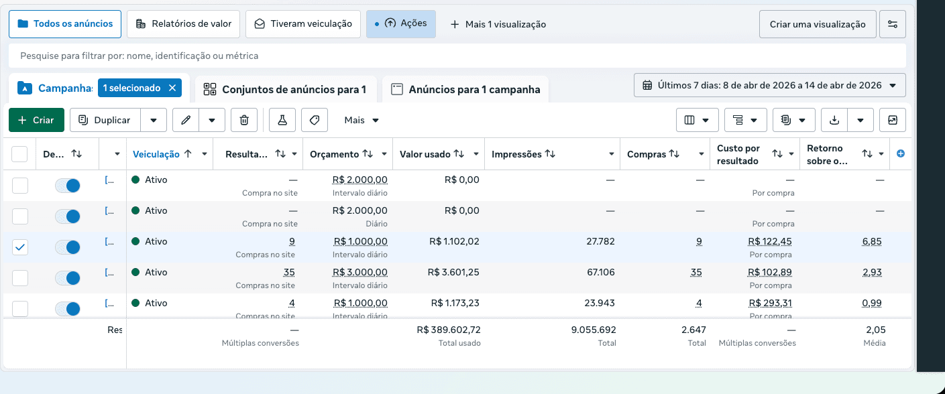Uncheck the selected campaign row checkbox
The image size is (945, 394).
click(20, 247)
